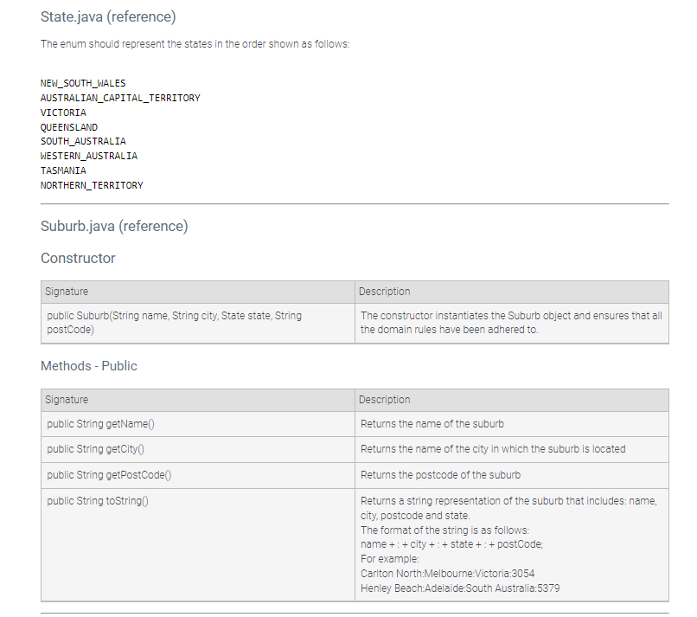Select the NEW_SOUTH_WALES enum value

(x=83, y=83)
